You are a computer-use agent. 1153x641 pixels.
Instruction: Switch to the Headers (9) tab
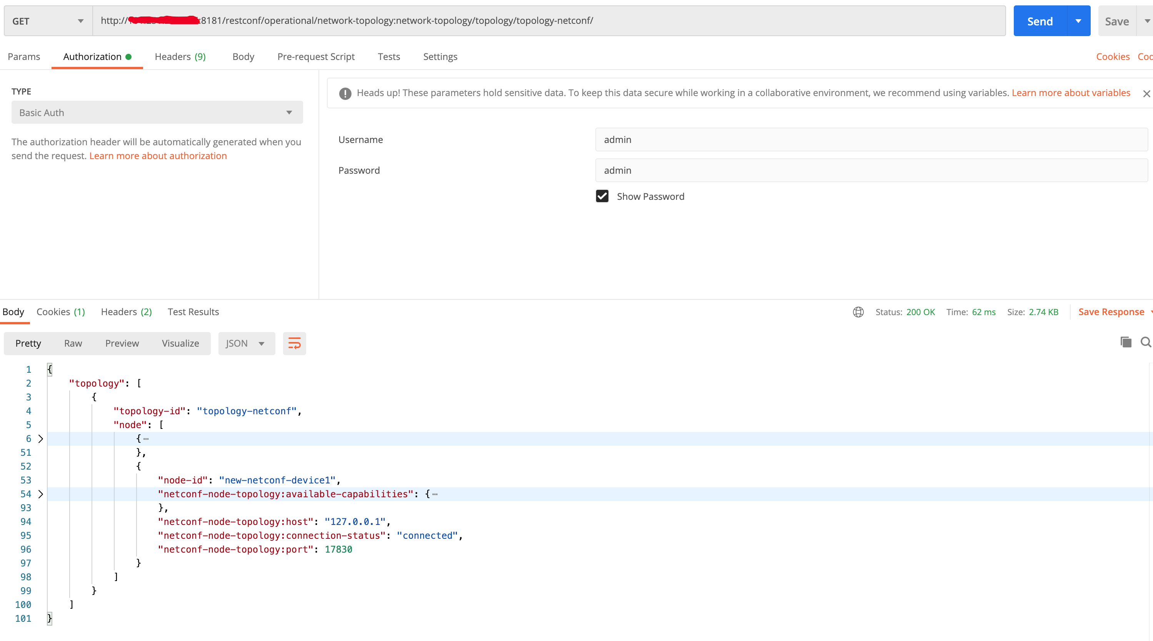pyautogui.click(x=180, y=57)
